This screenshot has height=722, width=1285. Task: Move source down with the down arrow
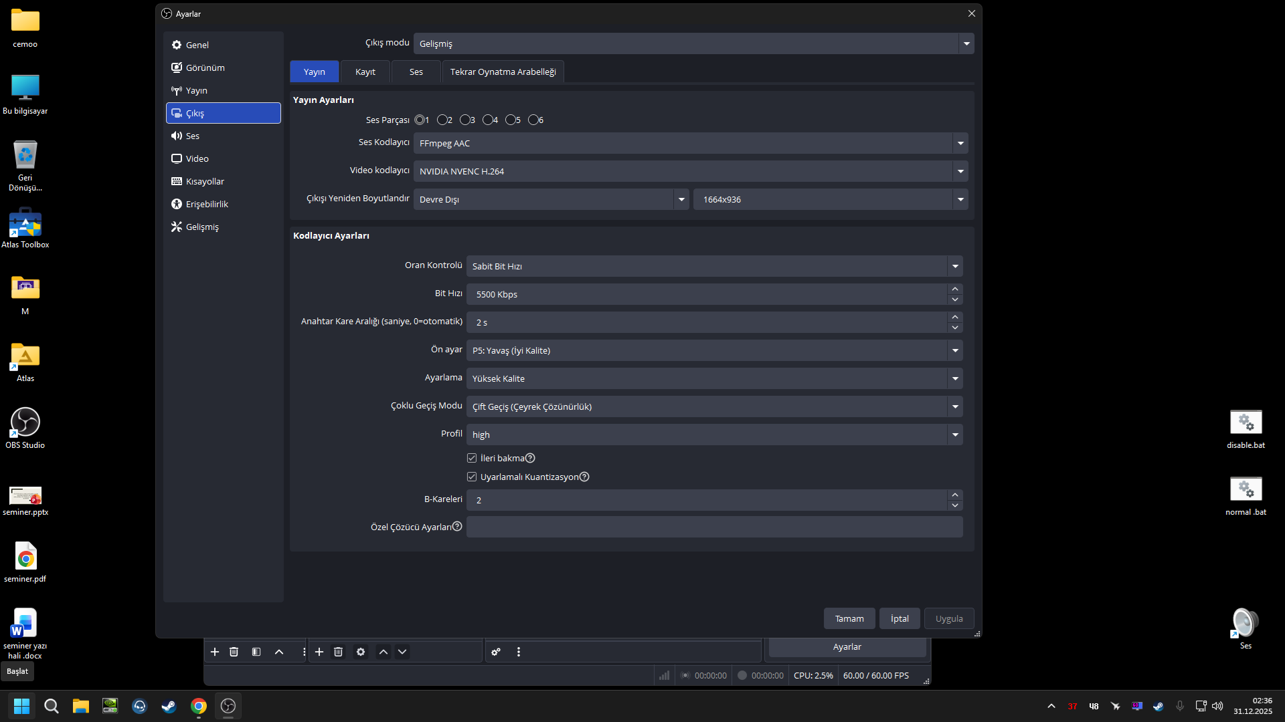coord(402,652)
